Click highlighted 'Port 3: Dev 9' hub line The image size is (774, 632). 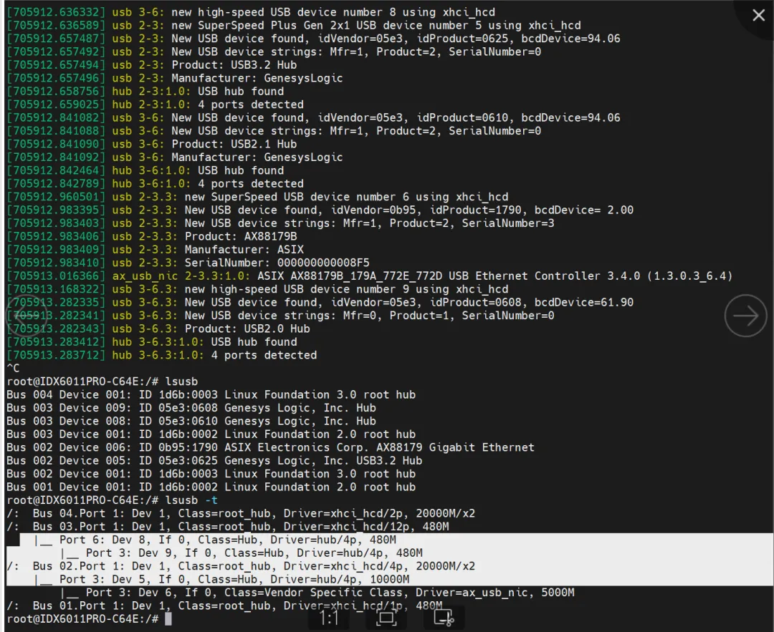[242, 553]
